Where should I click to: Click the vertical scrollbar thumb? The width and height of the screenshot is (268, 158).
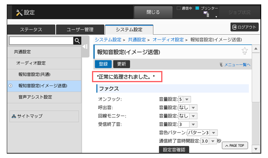pos(256,77)
